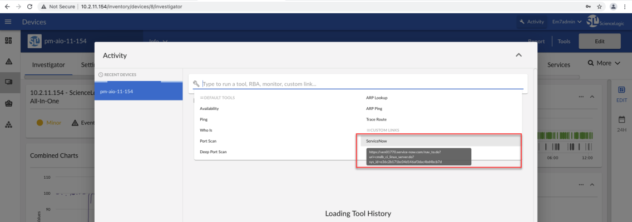
Task: Switch to the Investigator tab
Action: tap(48, 64)
